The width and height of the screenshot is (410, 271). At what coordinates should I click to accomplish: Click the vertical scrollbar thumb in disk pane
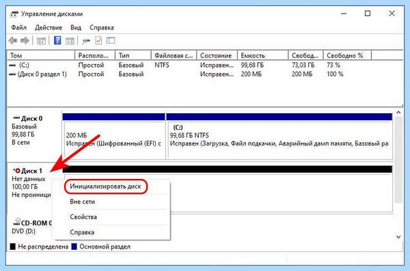click(x=398, y=160)
